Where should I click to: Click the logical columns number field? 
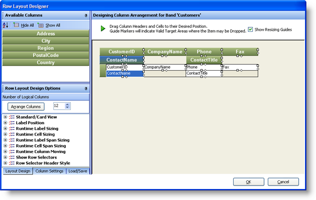[x=58, y=106]
